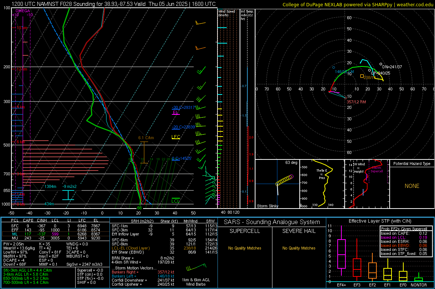Open the Theta-E v. Pres inset

click(x=322, y=184)
